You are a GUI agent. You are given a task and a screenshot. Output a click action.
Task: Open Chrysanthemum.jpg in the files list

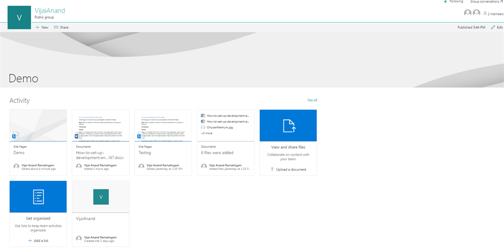(x=219, y=127)
